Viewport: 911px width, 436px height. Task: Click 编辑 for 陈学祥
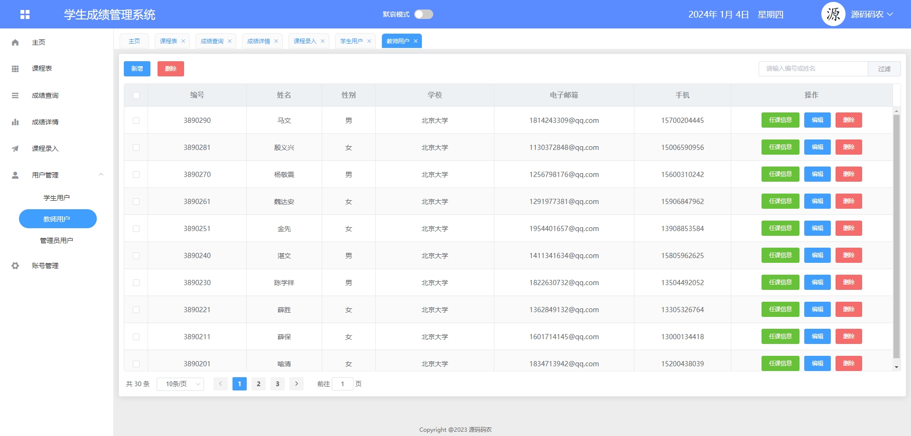(818, 282)
